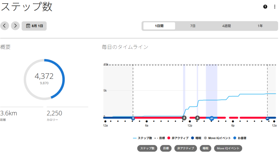280x155 pixels.
Task: Toggle the 睡眠 series pill button
Action: click(206, 148)
